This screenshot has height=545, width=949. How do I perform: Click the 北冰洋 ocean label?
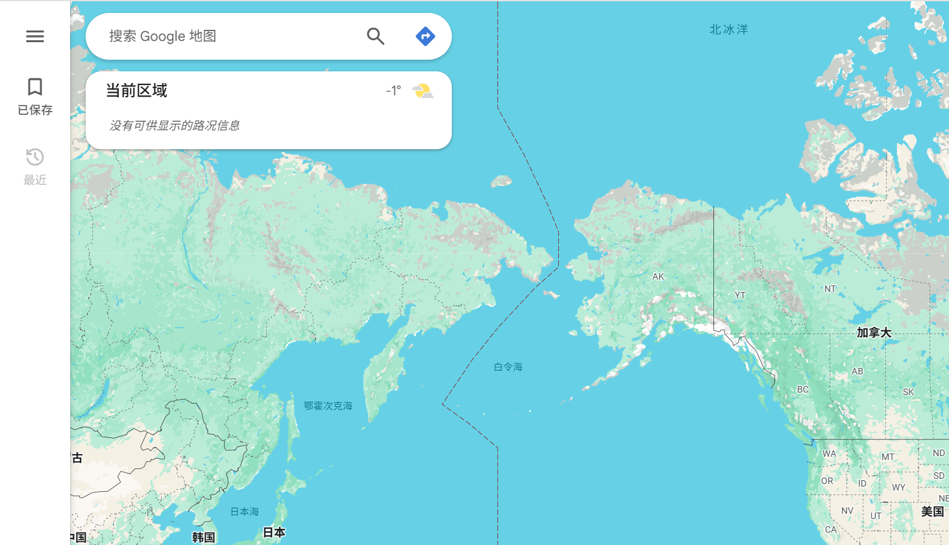729,29
